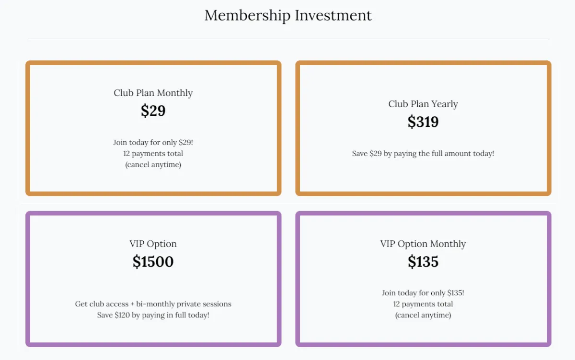
Task: Click 'Get club access + bi-monthly private sessions'
Action: coord(153,304)
